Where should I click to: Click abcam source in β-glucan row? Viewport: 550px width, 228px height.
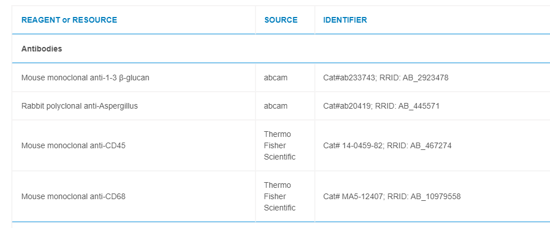point(275,78)
